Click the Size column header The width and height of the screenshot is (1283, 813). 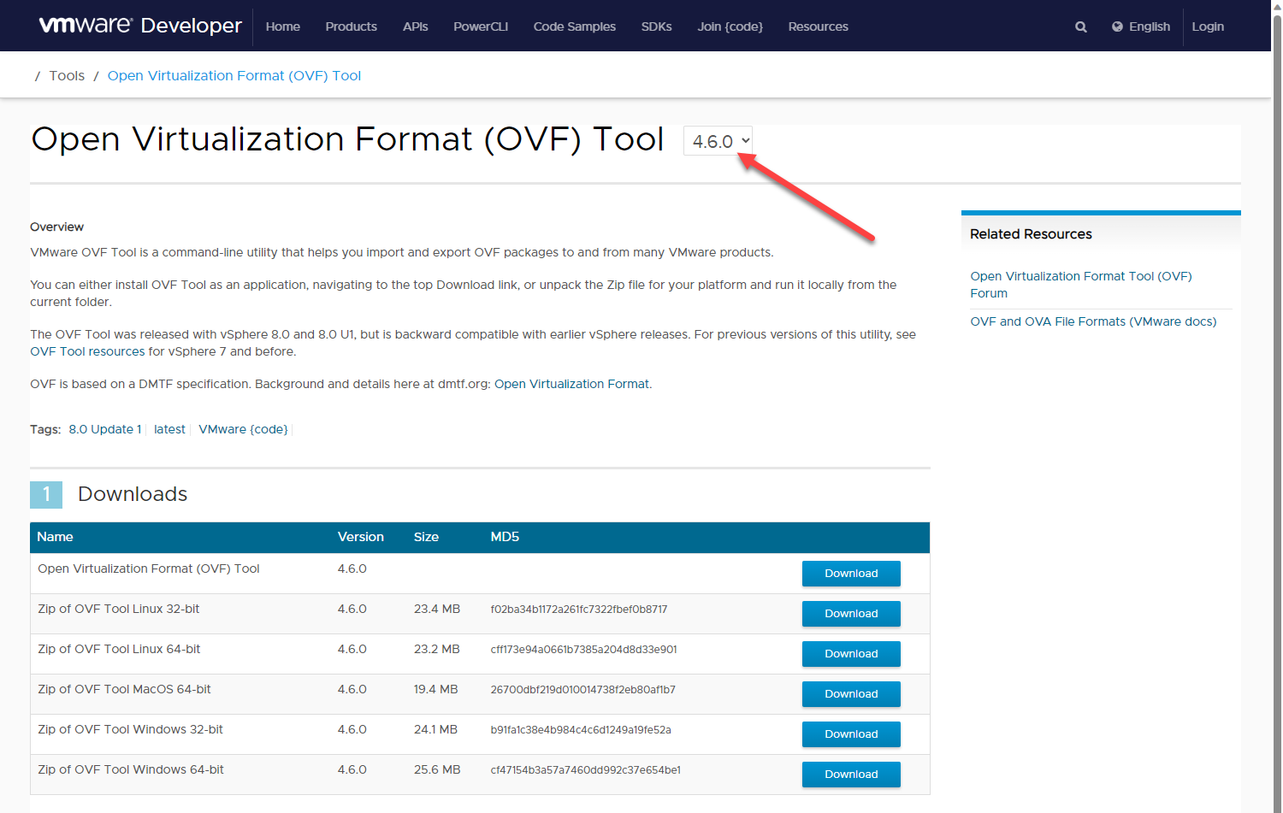426,537
